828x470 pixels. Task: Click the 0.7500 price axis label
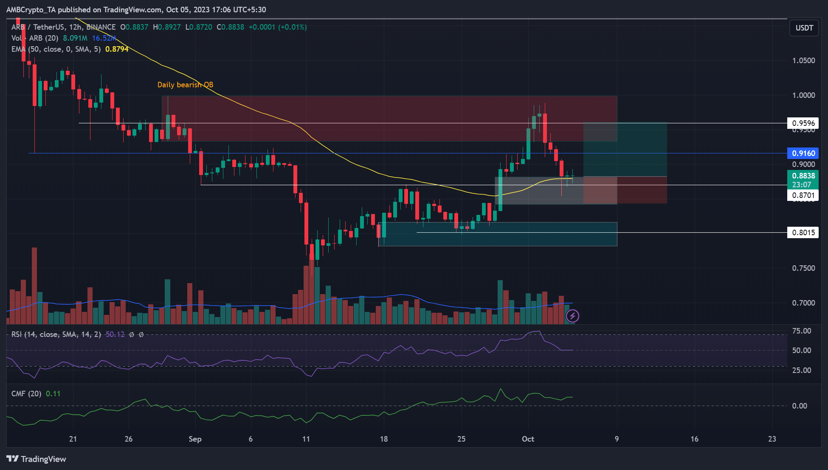click(804, 268)
